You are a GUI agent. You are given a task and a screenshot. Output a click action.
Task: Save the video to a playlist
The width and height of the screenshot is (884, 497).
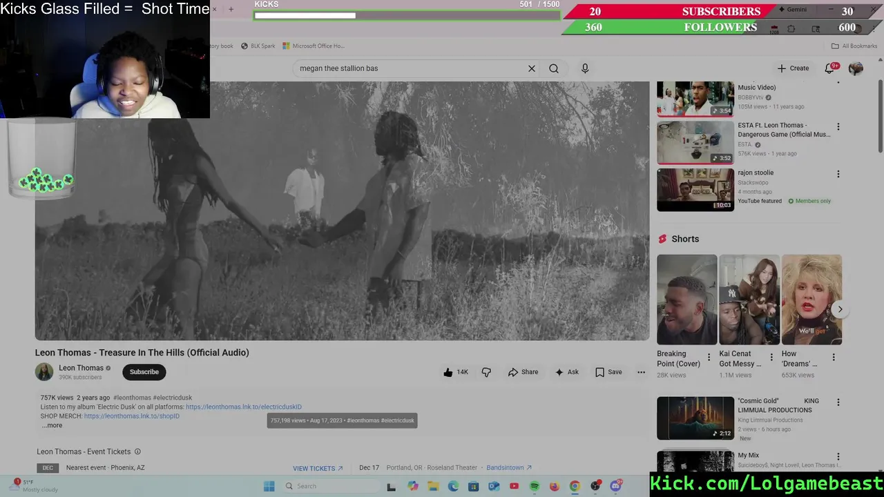[x=608, y=372]
